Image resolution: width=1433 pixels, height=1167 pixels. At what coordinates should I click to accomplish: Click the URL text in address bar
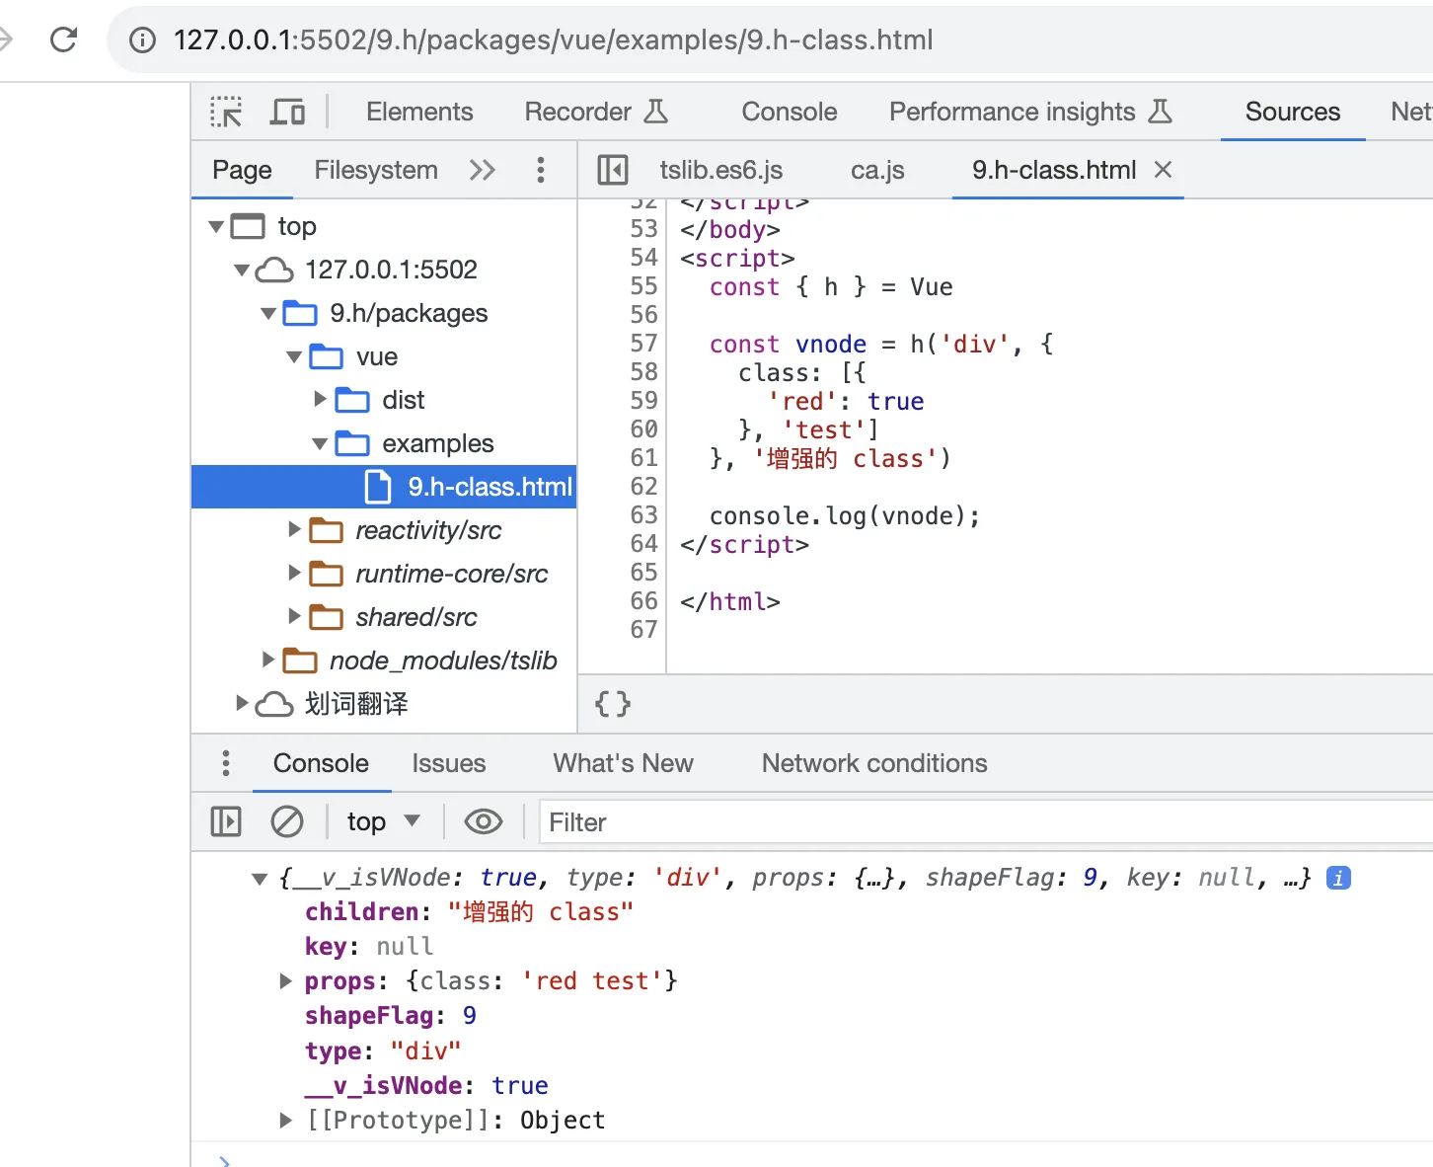pos(553,39)
